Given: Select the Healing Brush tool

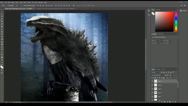Looking at the screenshot, I should click(x=2, y=26).
